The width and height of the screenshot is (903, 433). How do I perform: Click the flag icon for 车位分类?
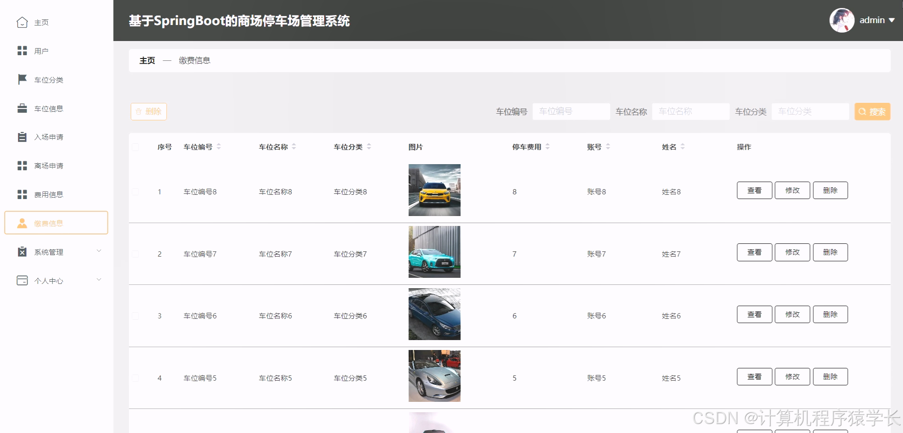(x=22, y=79)
